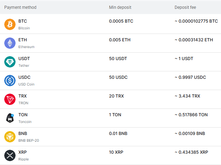Click the Min deposit column header
This screenshot has width=221, height=165.
[x=120, y=7]
